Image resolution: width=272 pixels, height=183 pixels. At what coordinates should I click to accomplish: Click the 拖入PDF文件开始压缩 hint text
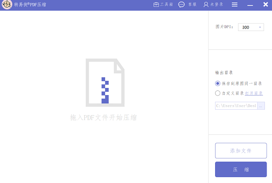103,118
